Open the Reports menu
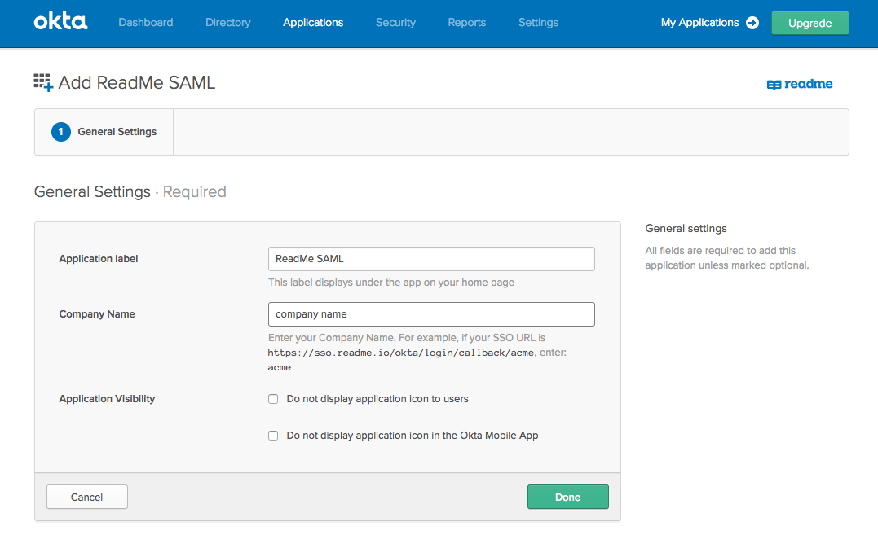The image size is (878, 548). tap(467, 22)
